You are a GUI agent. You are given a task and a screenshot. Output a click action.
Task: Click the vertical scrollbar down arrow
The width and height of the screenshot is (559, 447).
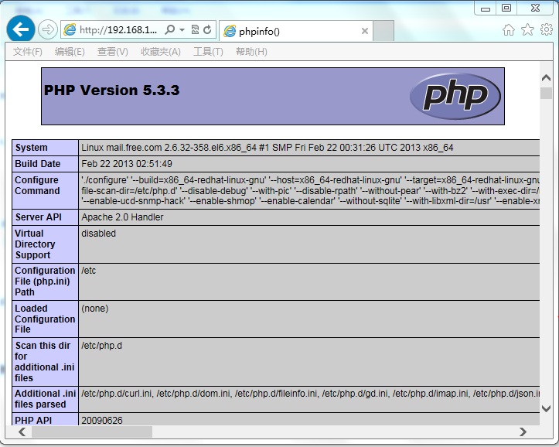click(x=546, y=408)
